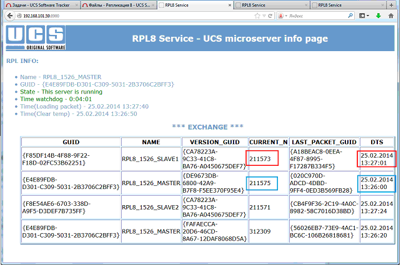Bookmark this page with the star icon
The height and width of the screenshot is (265, 401).
tap(257, 16)
